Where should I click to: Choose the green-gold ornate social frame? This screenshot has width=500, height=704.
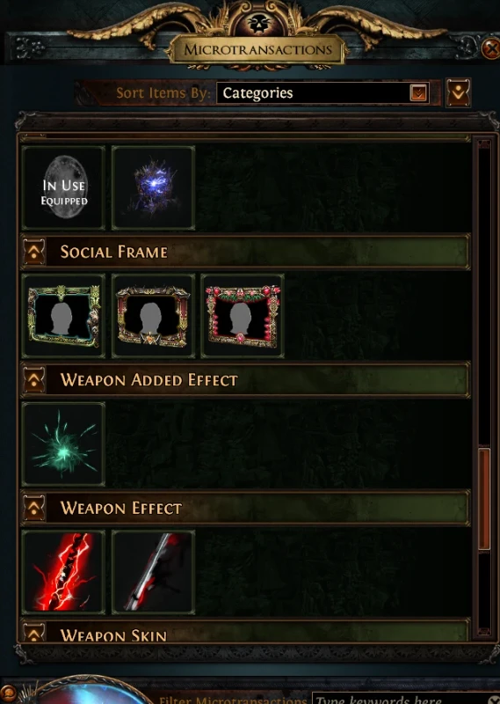pos(63,316)
